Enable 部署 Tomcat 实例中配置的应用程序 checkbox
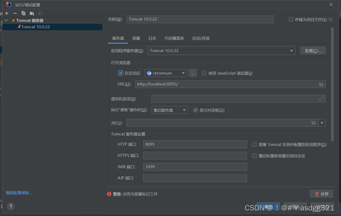The image size is (341, 216). click(x=254, y=145)
